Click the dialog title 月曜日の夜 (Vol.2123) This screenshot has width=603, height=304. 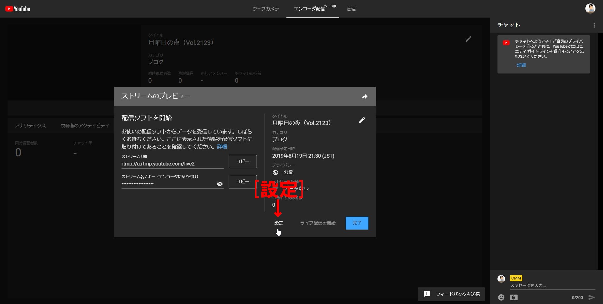coord(301,123)
